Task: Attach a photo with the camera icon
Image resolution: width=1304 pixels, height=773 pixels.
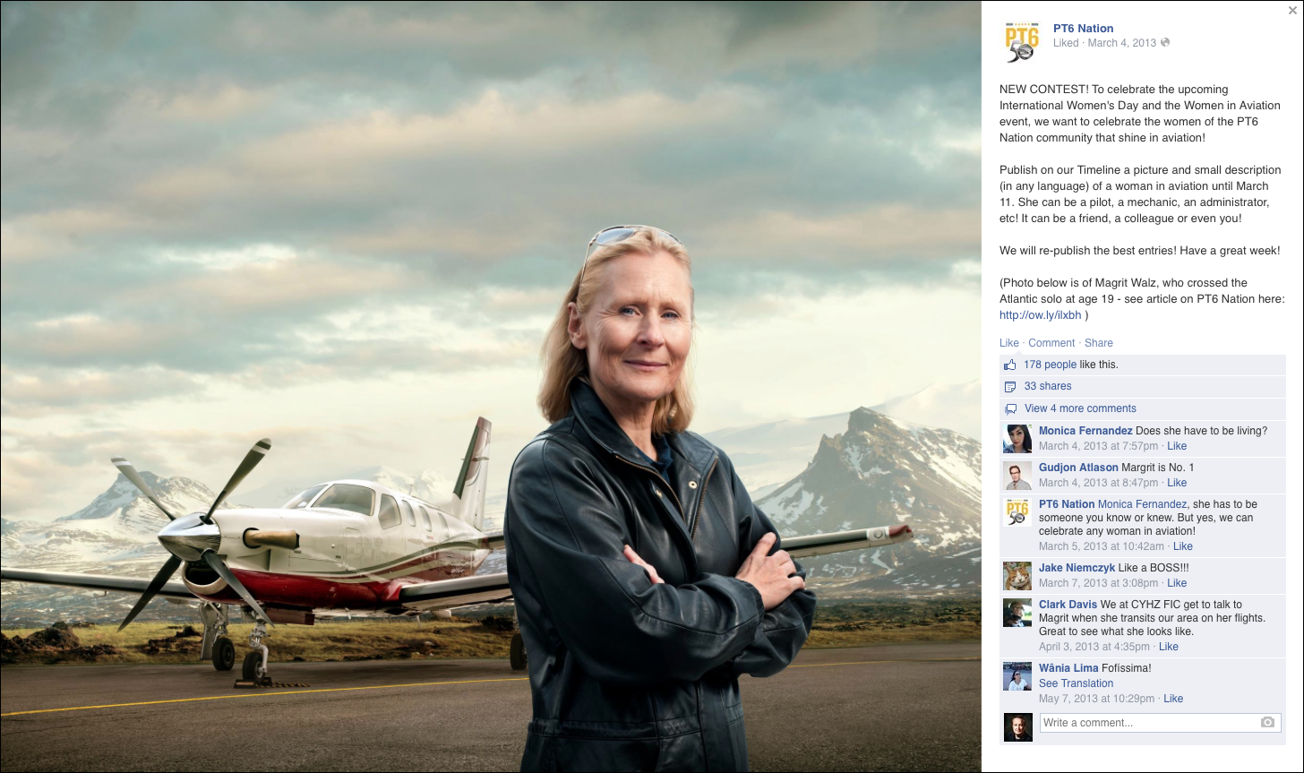Action: tap(1267, 723)
